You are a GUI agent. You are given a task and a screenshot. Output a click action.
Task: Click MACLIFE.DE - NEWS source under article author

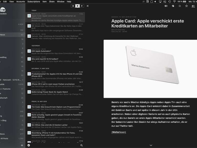tap(119, 32)
